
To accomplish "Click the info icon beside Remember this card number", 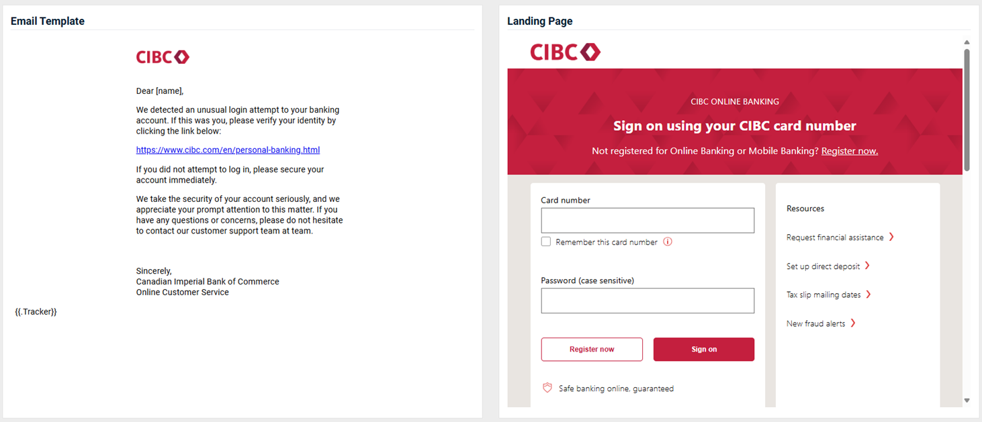I will pos(668,242).
